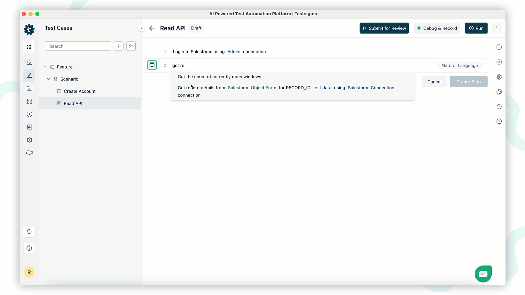Click the Draft status badge
This screenshot has width=525, height=295.
(x=196, y=28)
